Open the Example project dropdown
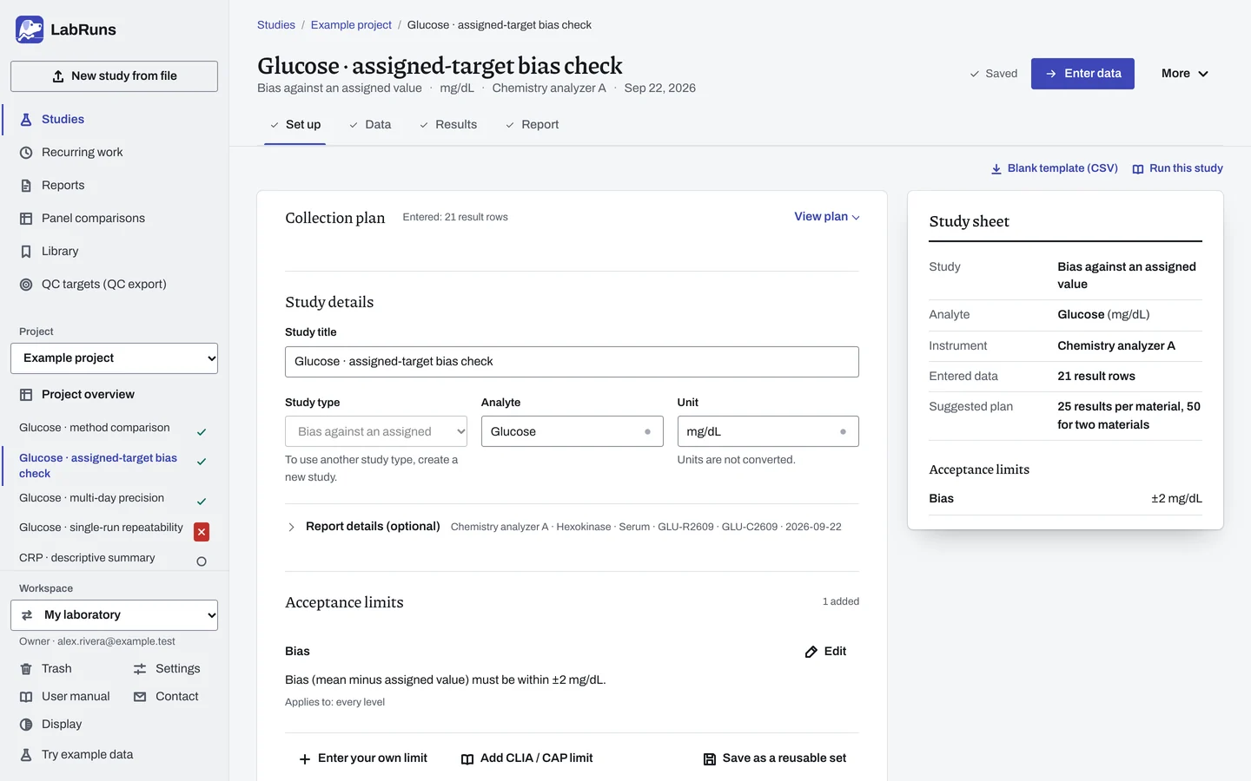This screenshot has width=1251, height=781. 114,358
